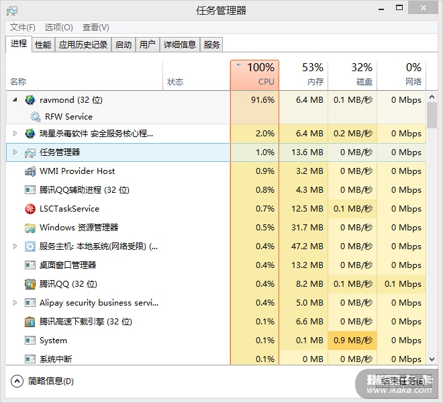The image size is (443, 403).
Task: Expand the Alipay security business group
Action: pyautogui.click(x=15, y=303)
